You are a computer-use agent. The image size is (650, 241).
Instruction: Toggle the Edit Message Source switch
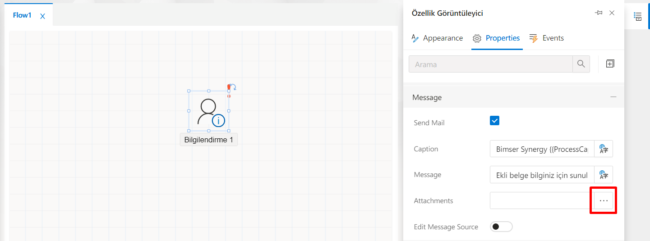pyautogui.click(x=501, y=227)
